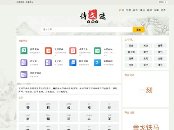Image resolution: width=174 pixels, height=130 pixels.
Task: Open the 字典 navigation item
Action: (128, 10)
